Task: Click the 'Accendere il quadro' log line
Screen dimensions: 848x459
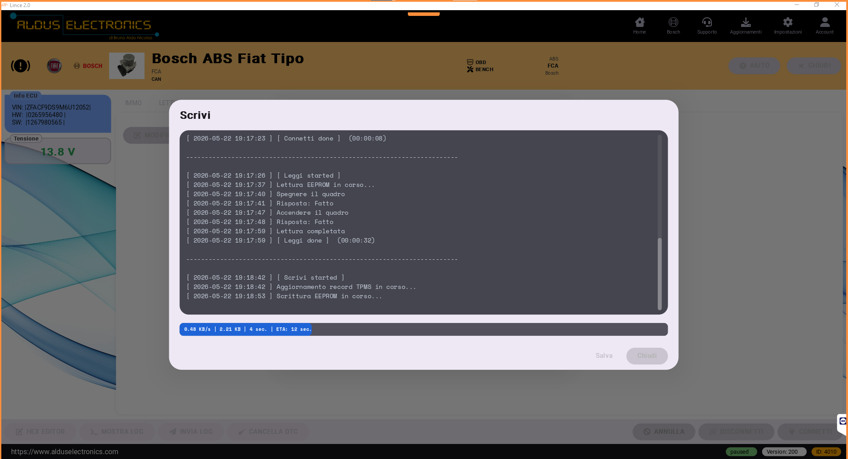Action: (x=267, y=212)
